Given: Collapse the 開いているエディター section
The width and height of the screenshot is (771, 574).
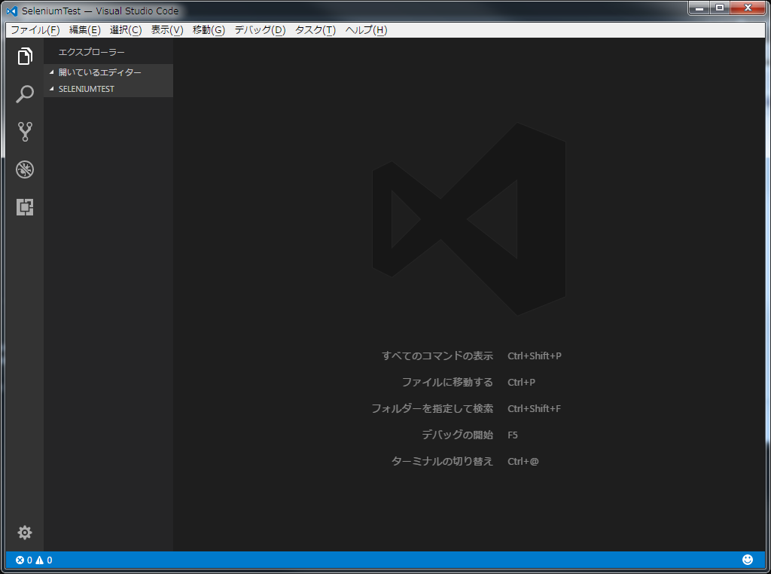Looking at the screenshot, I should [x=52, y=72].
